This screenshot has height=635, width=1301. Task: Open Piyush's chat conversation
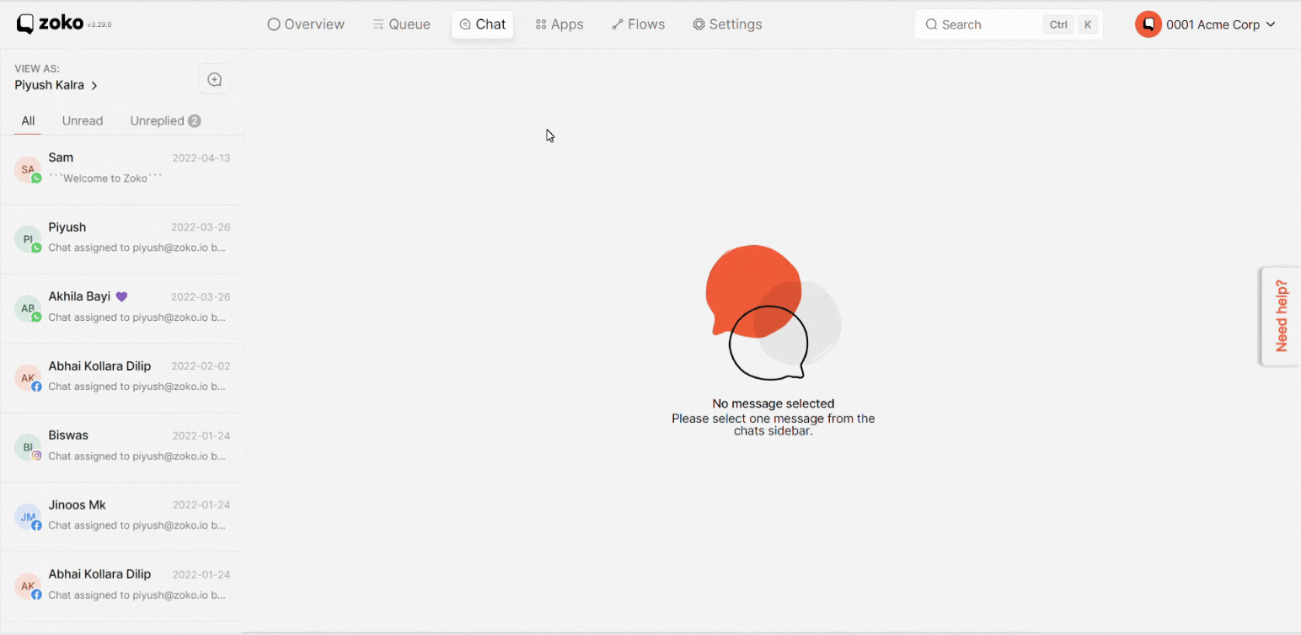point(121,239)
